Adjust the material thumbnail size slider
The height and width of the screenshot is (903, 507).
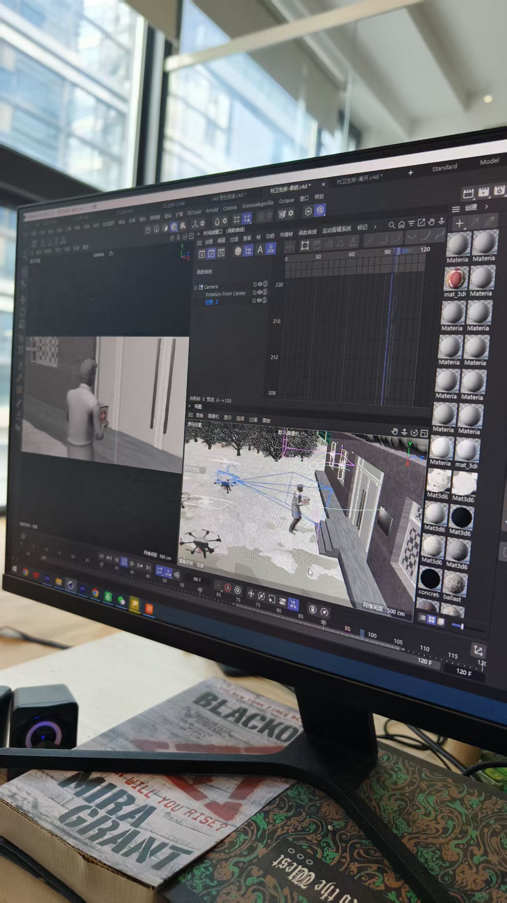click(460, 626)
